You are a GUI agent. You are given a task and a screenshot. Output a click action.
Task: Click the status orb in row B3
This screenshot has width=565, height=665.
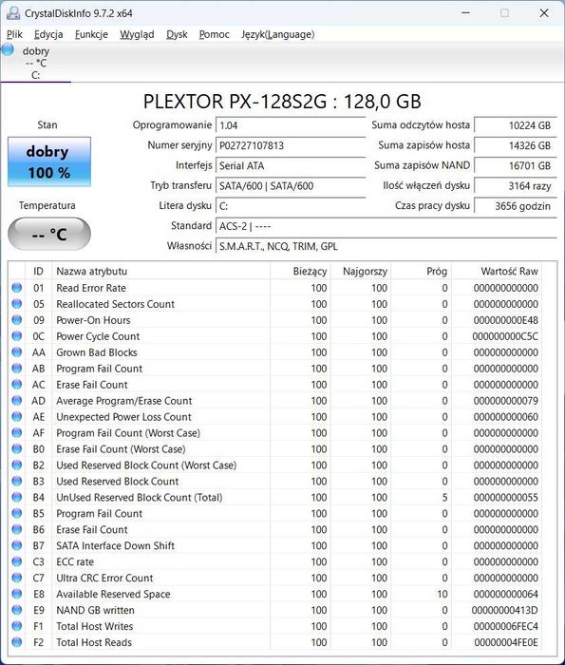pyautogui.click(x=17, y=481)
